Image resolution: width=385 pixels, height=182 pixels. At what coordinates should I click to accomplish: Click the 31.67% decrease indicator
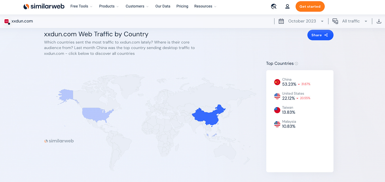pos(304,84)
